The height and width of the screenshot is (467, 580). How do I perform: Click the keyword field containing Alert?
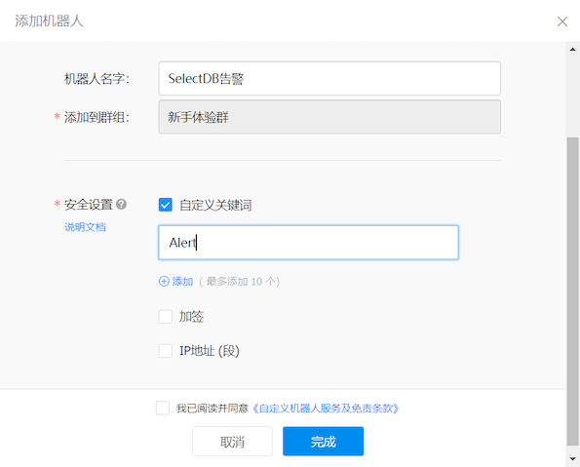click(308, 243)
